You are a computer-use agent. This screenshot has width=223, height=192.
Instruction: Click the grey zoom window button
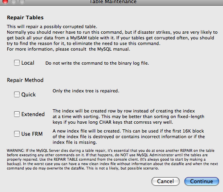pos(22,2)
